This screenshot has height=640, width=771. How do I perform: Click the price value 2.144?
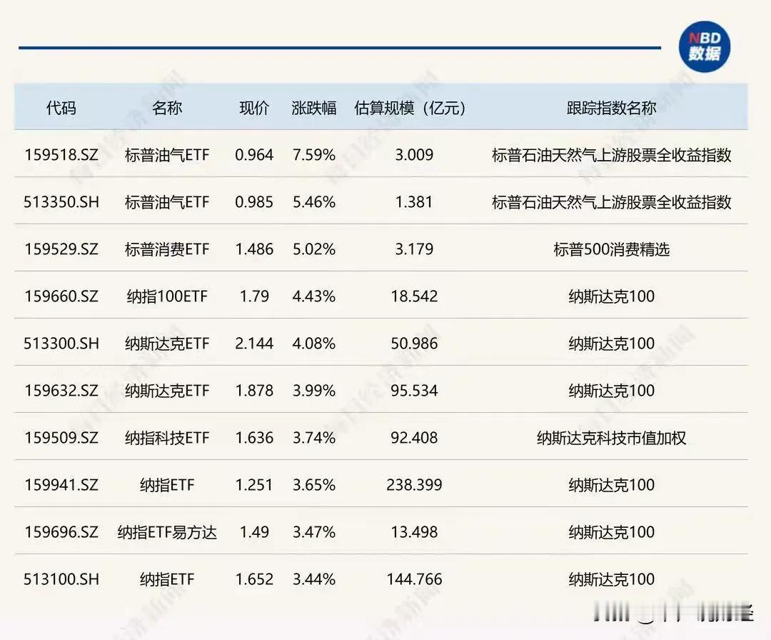click(254, 344)
